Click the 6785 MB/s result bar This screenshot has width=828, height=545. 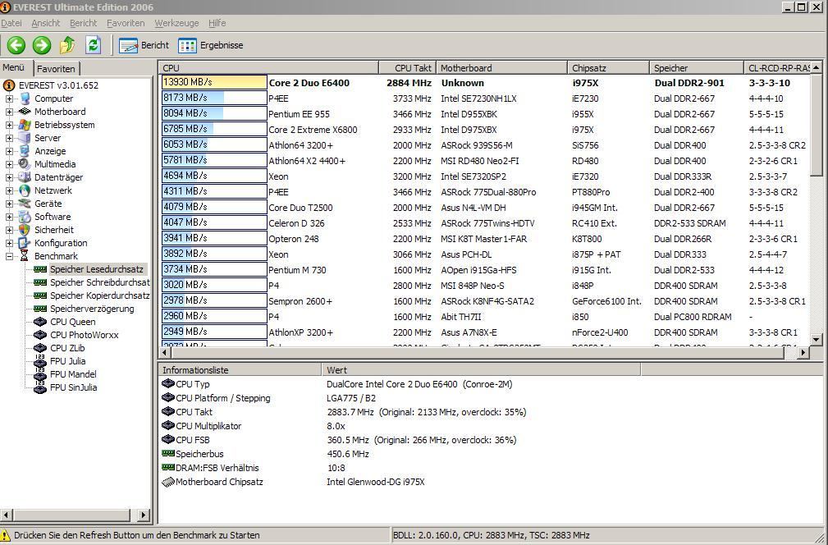click(x=214, y=130)
